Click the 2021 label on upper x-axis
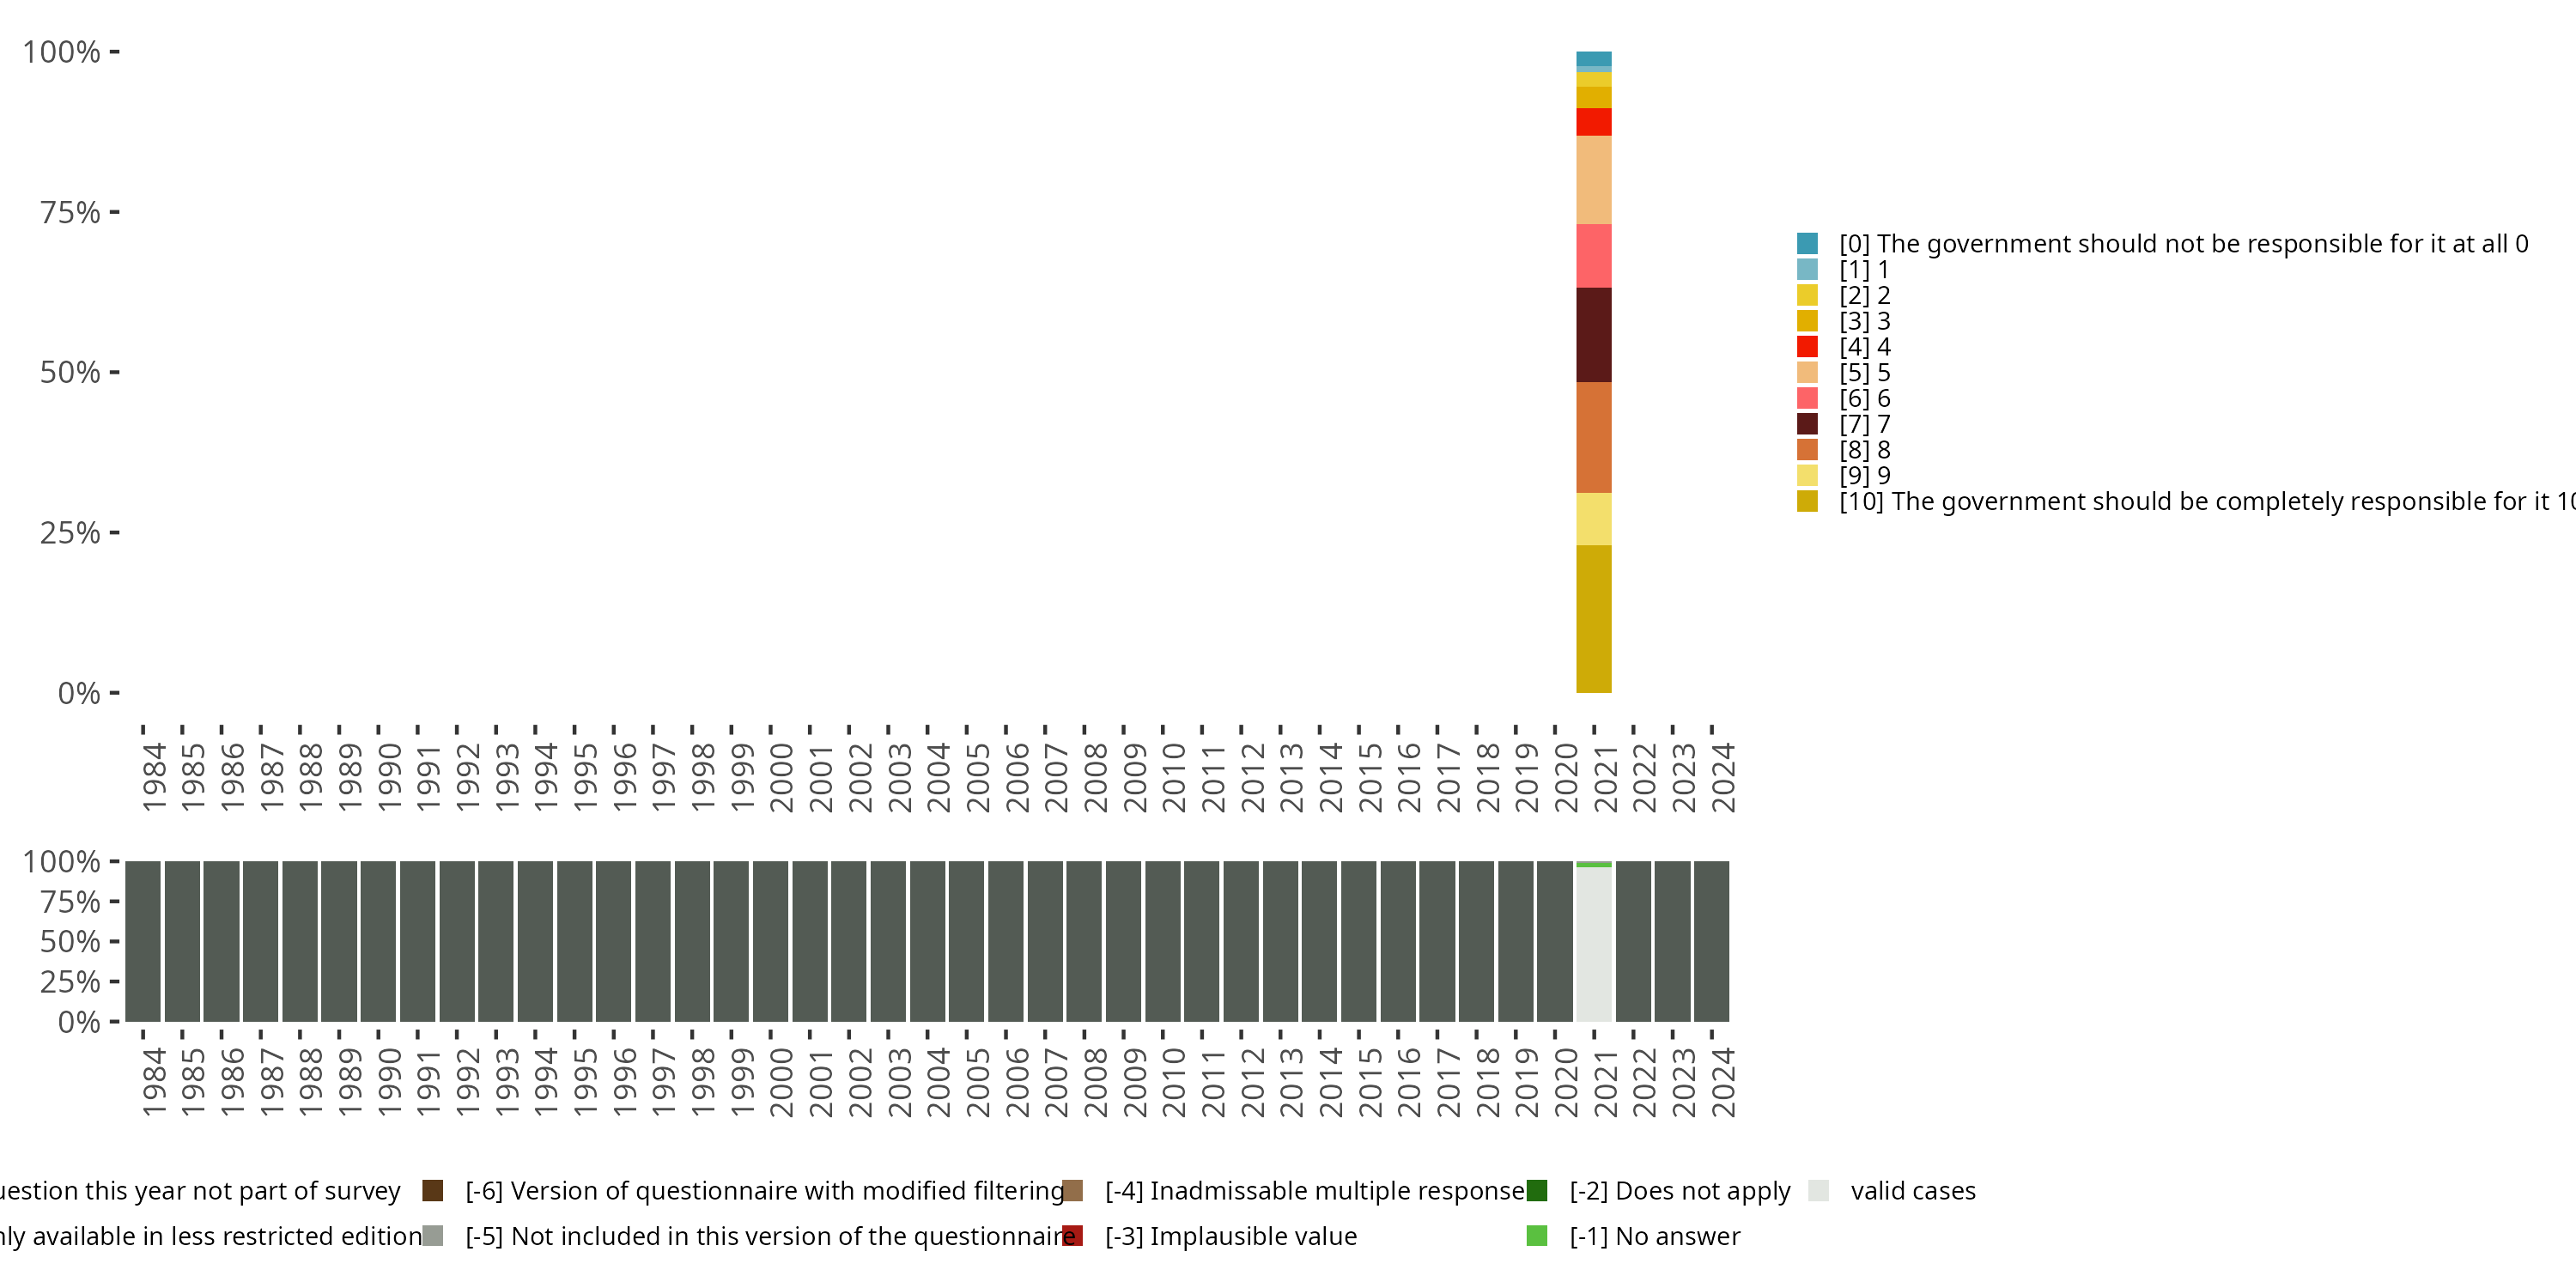The width and height of the screenshot is (2576, 1288). coord(1606,777)
